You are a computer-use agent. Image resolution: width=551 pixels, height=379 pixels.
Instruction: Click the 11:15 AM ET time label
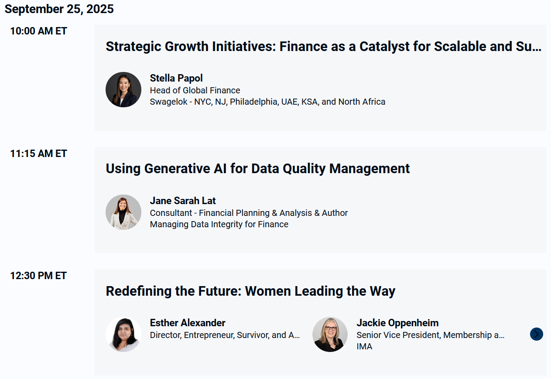pyautogui.click(x=39, y=154)
